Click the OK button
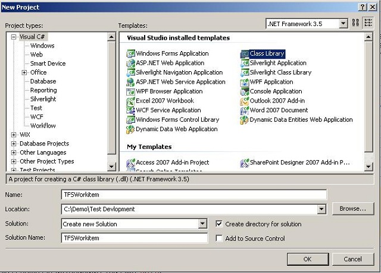381x273 pixels. 308,259
